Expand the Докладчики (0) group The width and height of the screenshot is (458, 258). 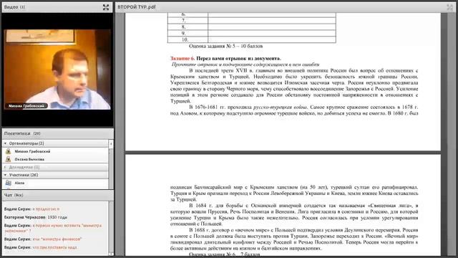pyautogui.click(x=5, y=167)
